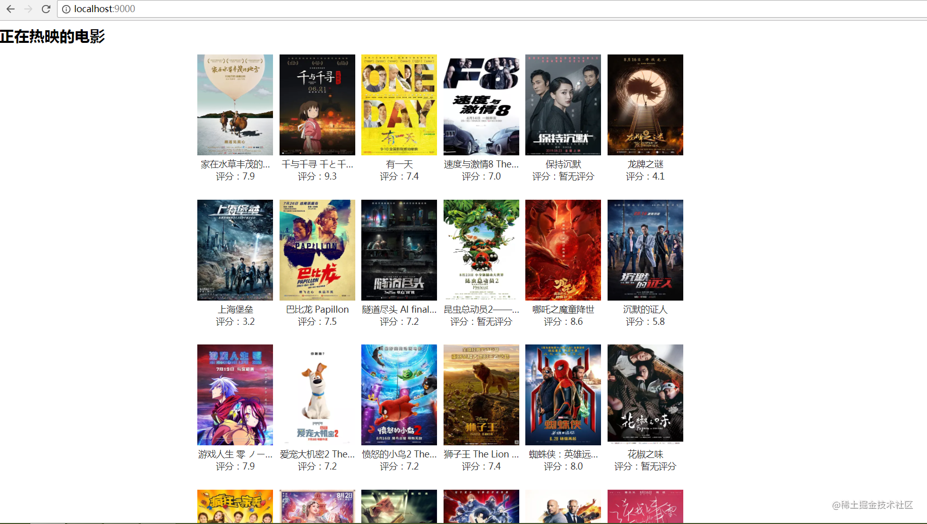The width and height of the screenshot is (927, 524).
Task: Open the 游戏人生 零 anime poster
Action: (x=235, y=395)
